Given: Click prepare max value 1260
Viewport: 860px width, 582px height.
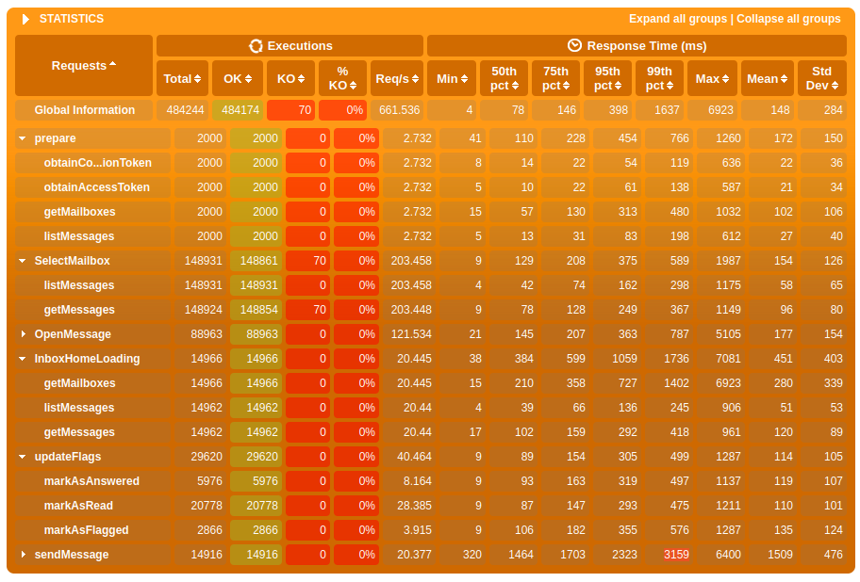Looking at the screenshot, I should click(728, 138).
